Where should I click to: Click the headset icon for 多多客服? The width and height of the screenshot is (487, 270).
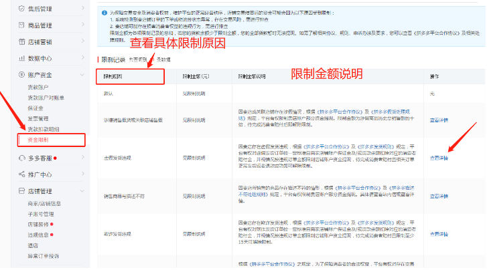(21, 158)
